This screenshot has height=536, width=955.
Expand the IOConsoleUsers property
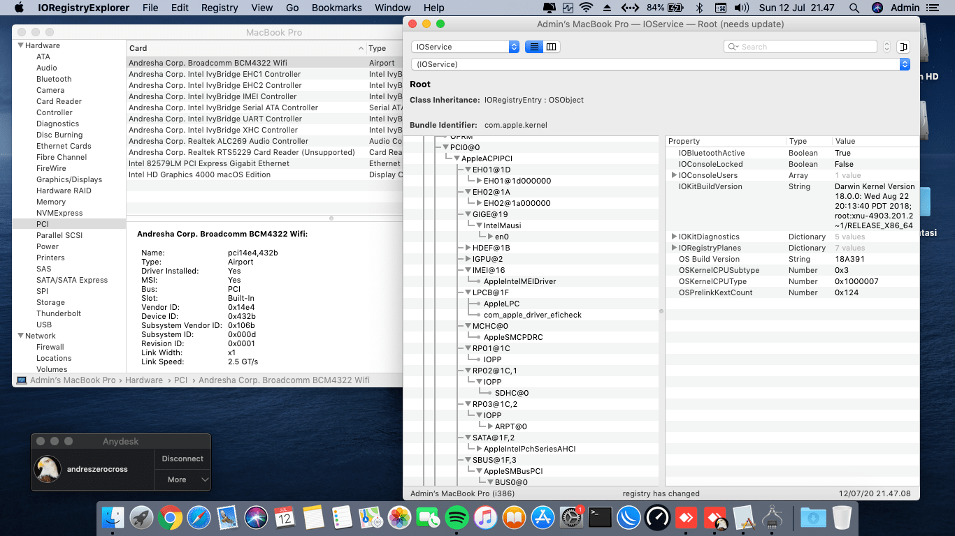tap(674, 175)
